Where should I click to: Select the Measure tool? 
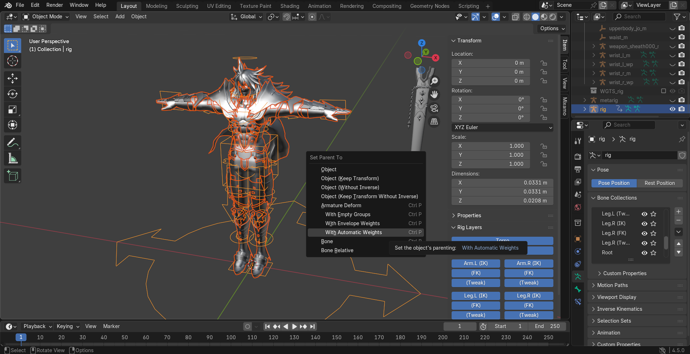13,158
